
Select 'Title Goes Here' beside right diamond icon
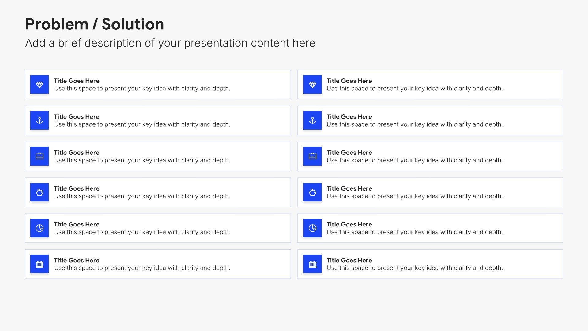pyautogui.click(x=349, y=81)
